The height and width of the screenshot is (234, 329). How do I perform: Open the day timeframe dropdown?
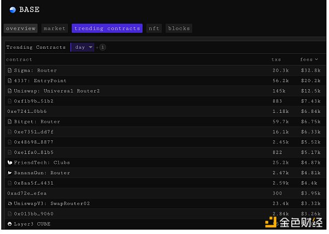point(82,47)
